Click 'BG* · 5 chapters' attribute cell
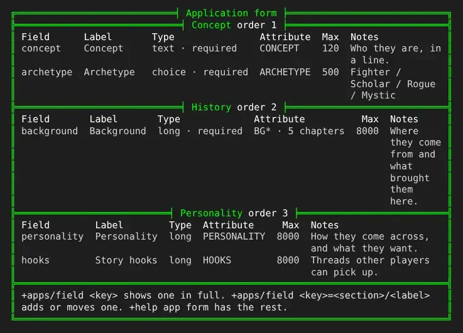463x333 pixels. (299, 131)
